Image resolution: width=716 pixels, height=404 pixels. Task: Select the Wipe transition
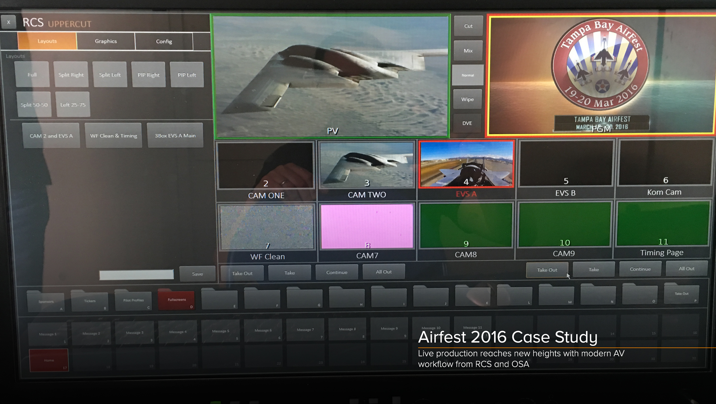coord(467,99)
